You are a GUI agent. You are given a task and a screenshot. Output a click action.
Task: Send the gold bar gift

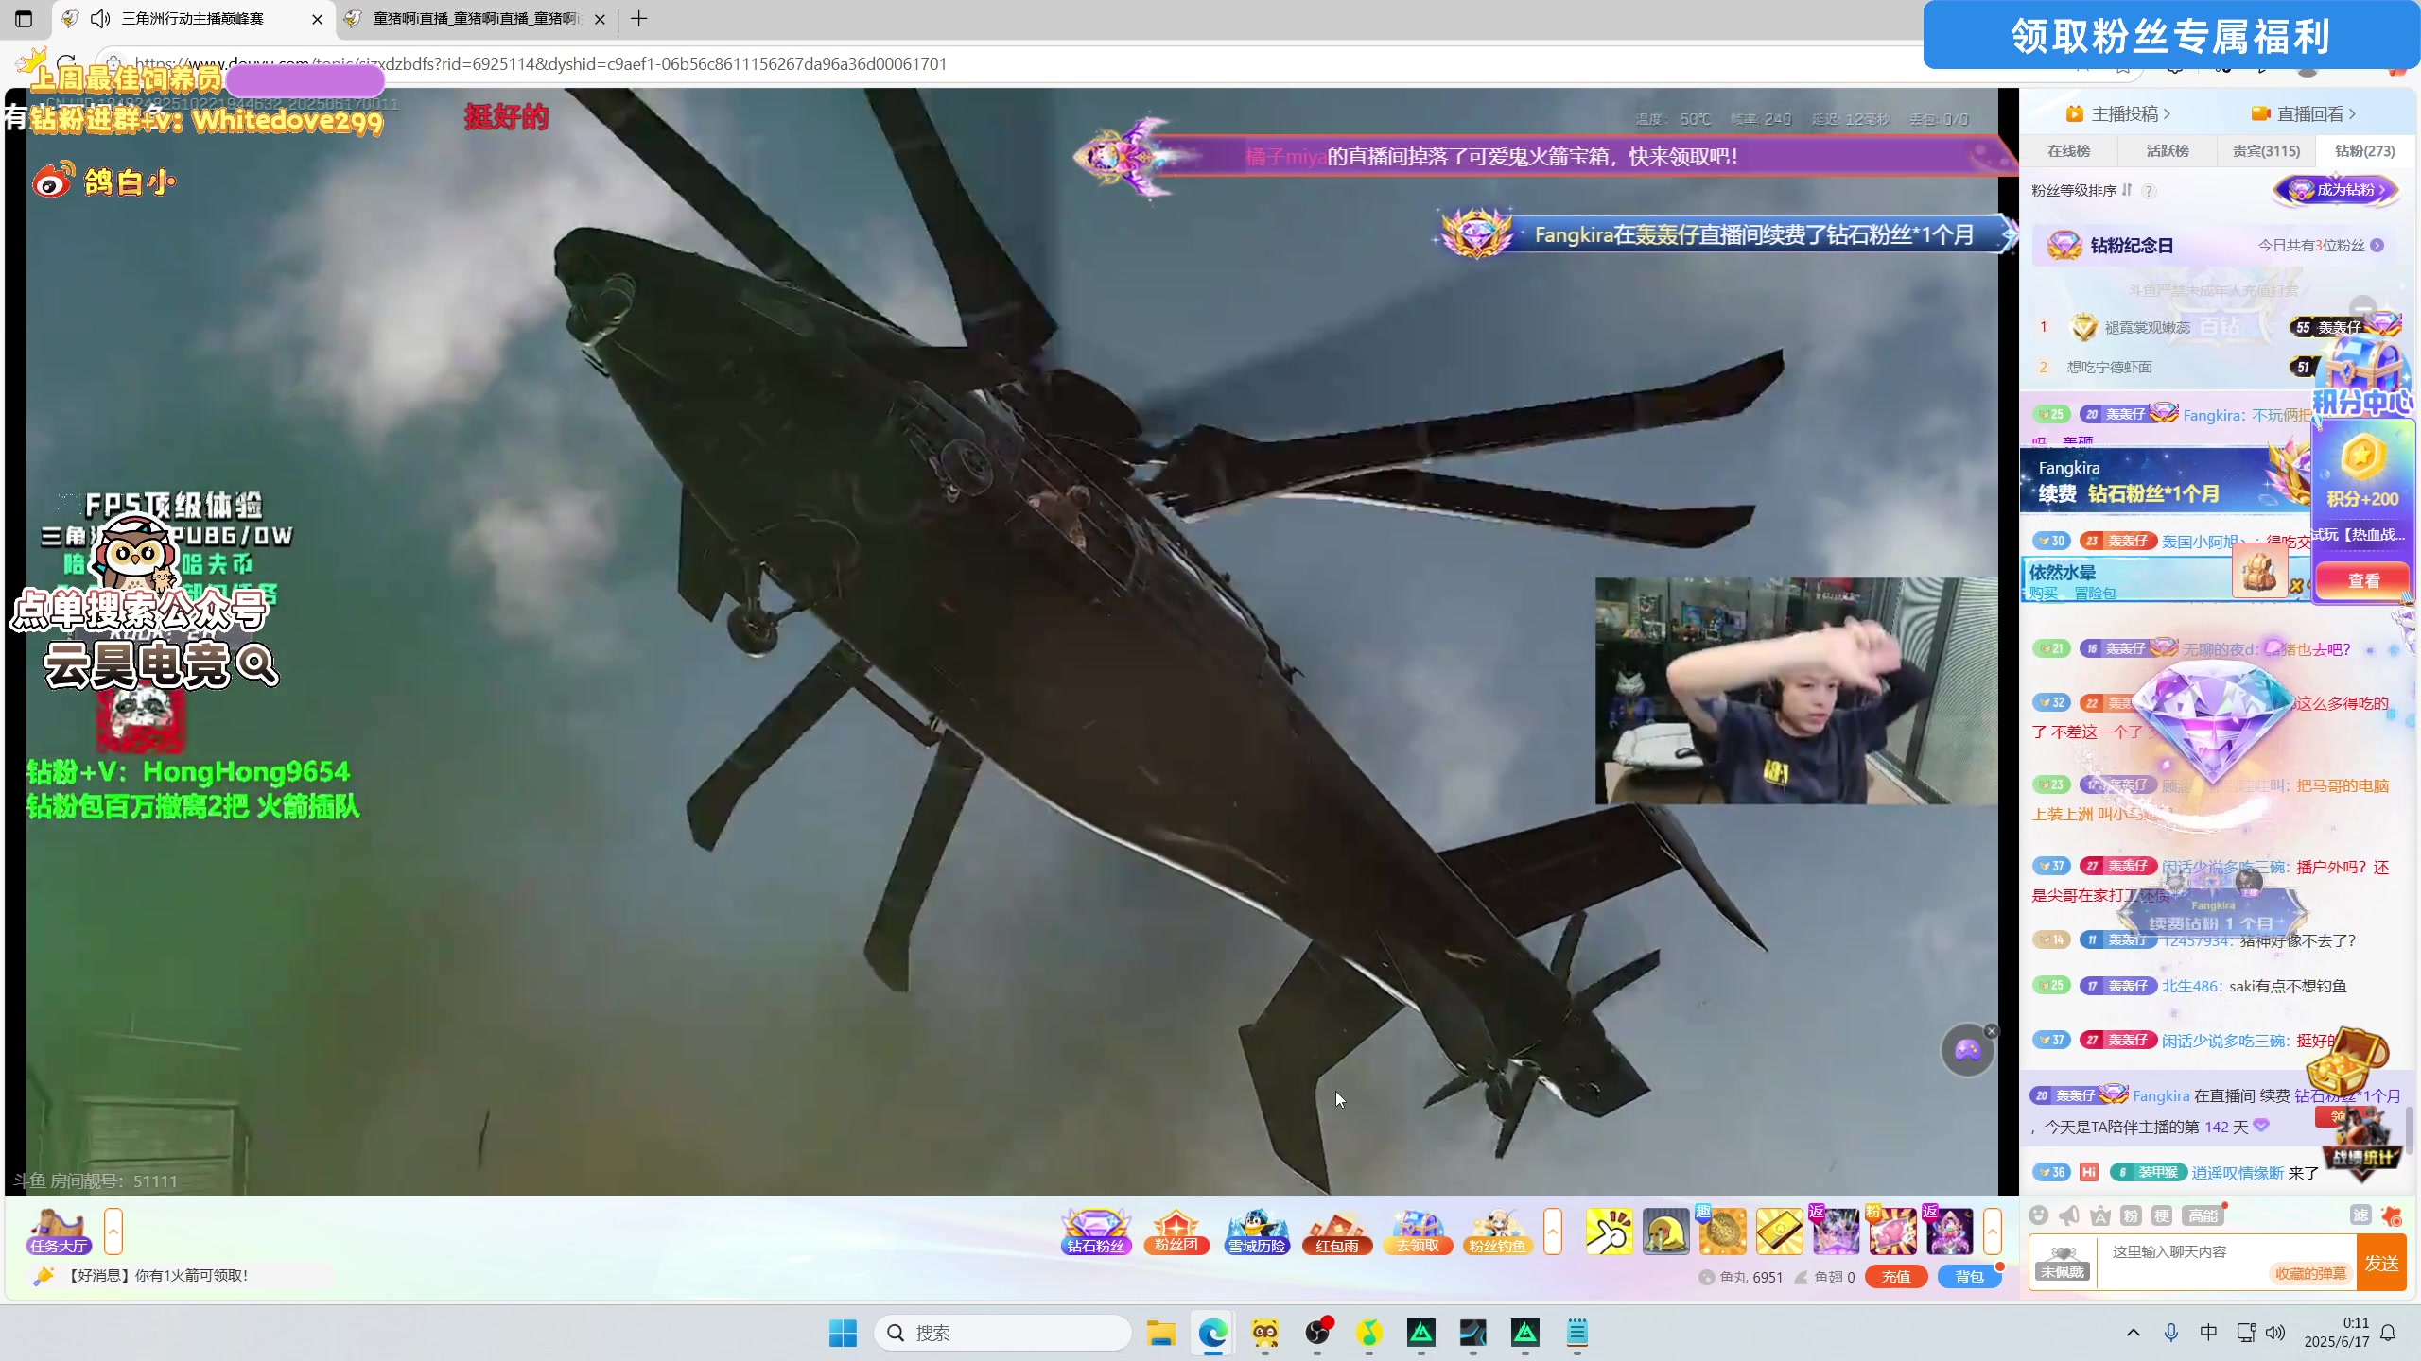1779,1232
